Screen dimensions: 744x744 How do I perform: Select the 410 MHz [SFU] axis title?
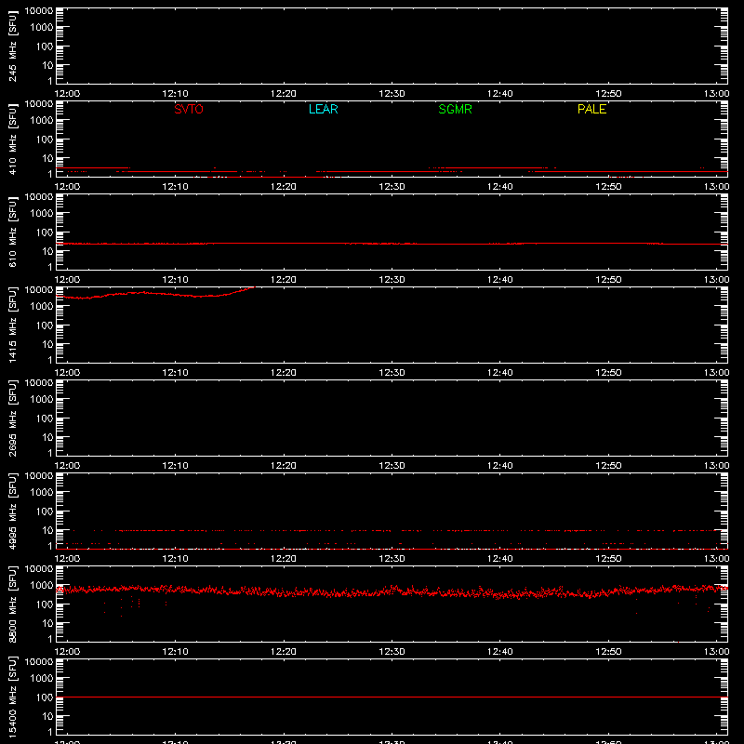point(12,139)
